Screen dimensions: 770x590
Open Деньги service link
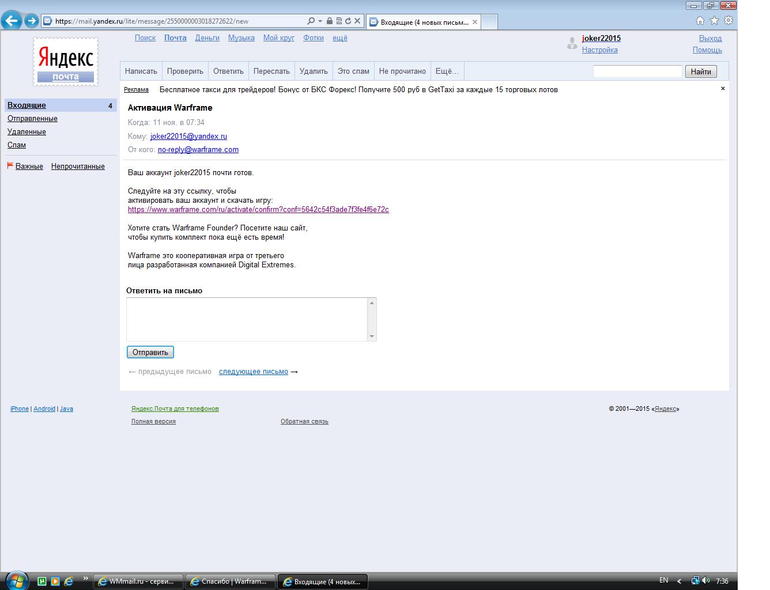207,38
